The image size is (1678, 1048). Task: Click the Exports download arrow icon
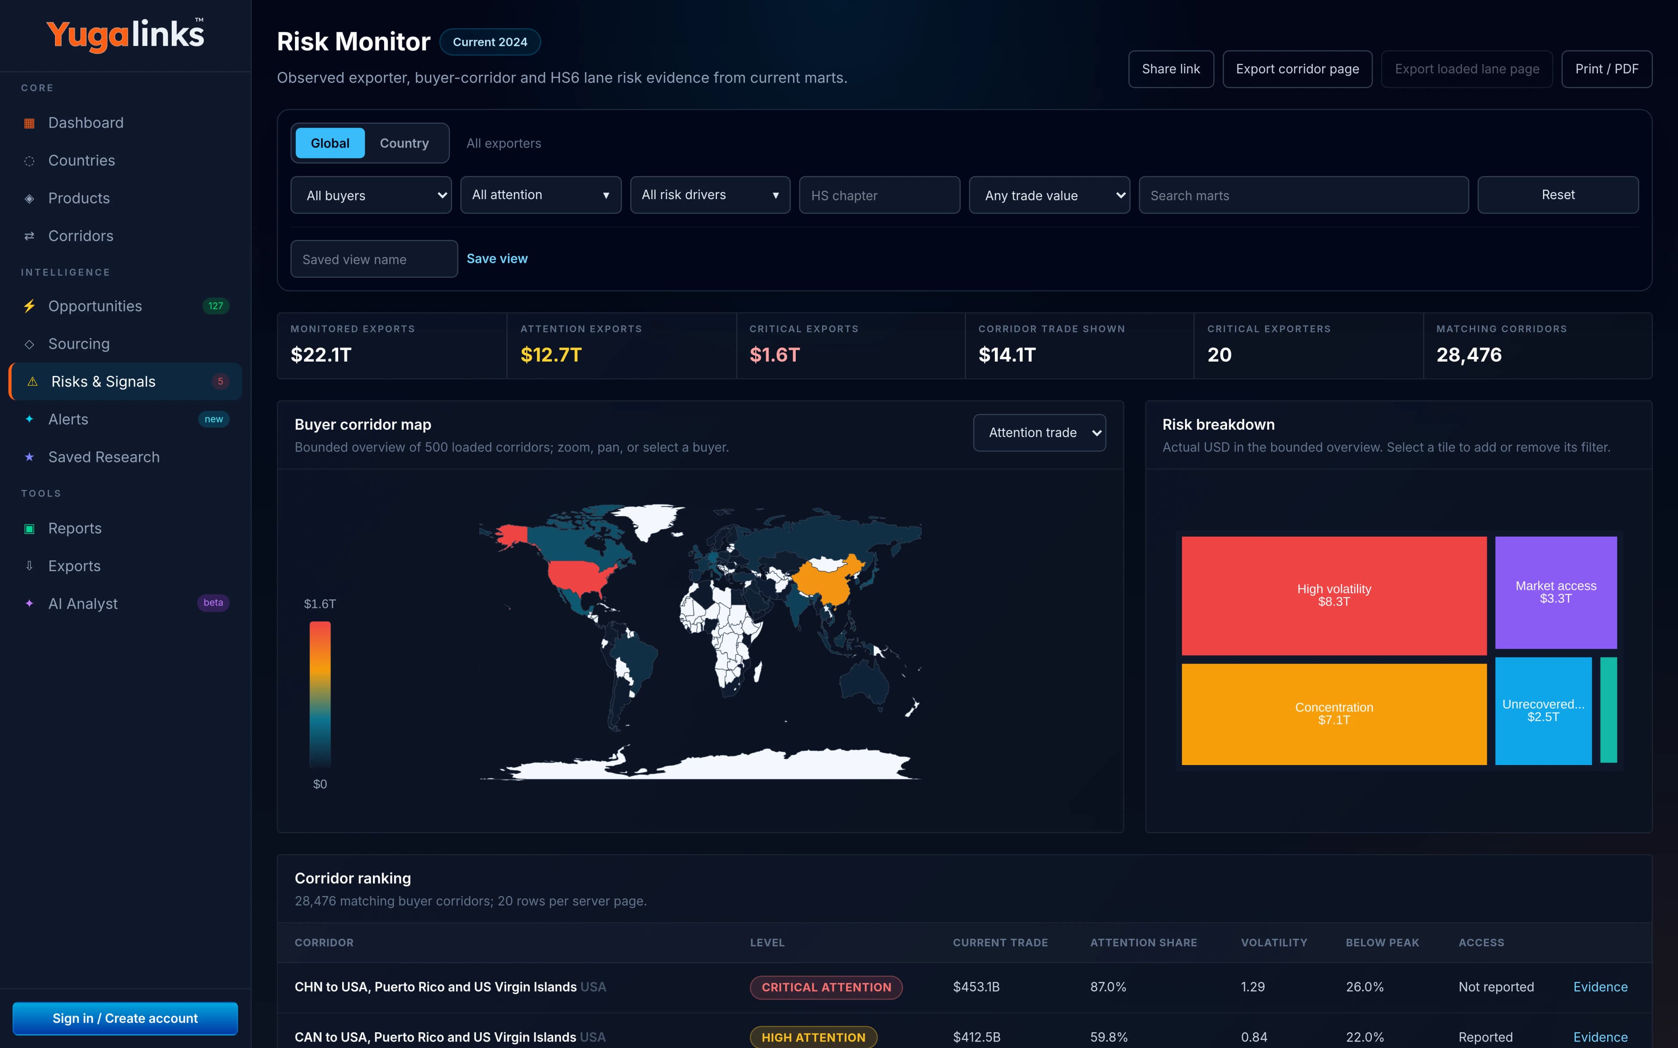(x=29, y=566)
